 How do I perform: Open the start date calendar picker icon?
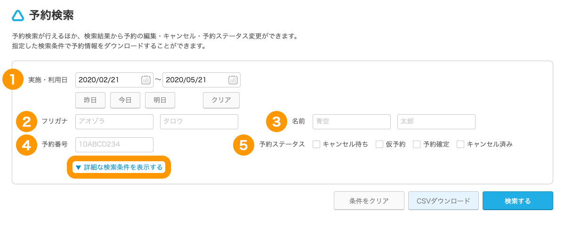(146, 80)
